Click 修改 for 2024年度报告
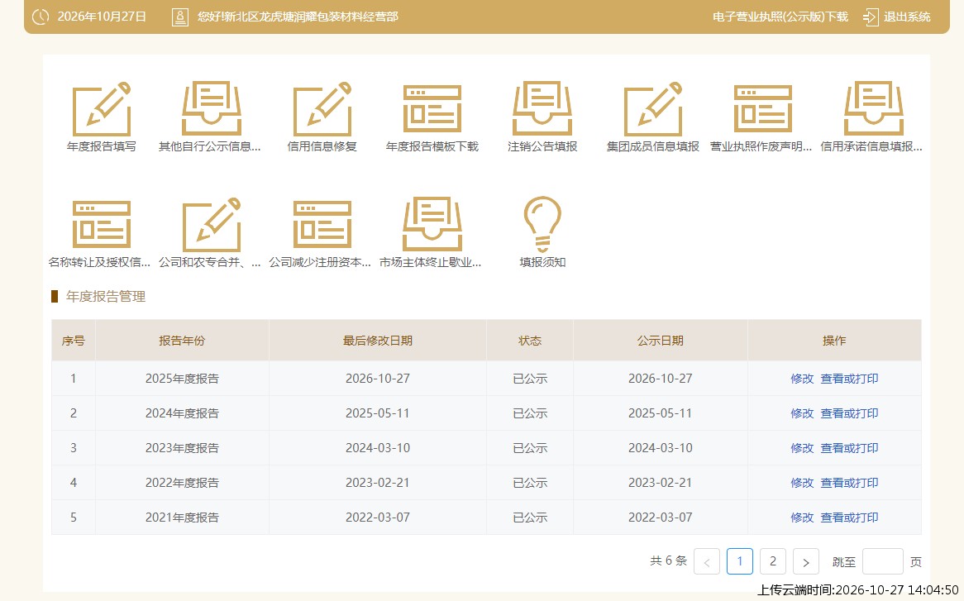Viewport: 964px width, 601px height. point(802,413)
